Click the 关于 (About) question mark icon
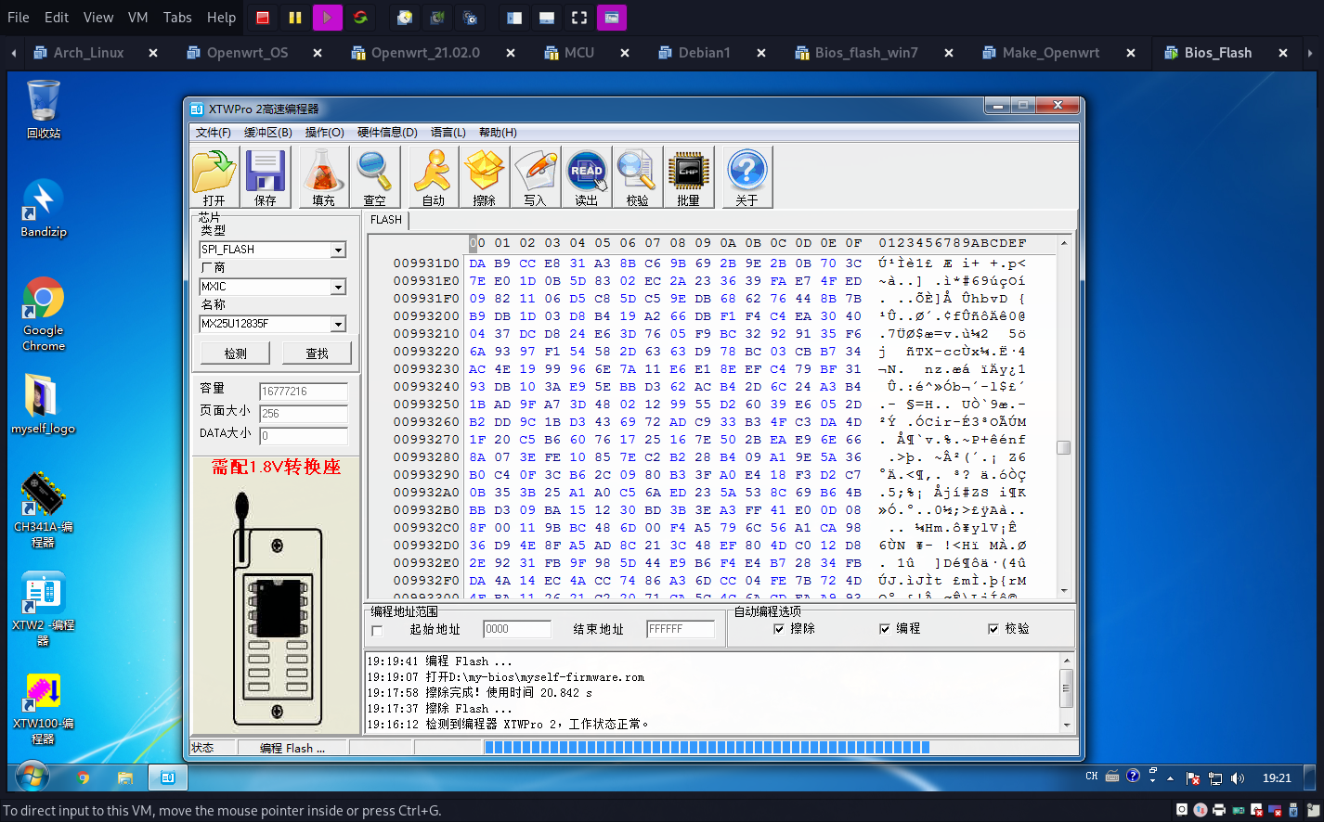Screen dimensions: 1324x822 pyautogui.click(x=746, y=176)
